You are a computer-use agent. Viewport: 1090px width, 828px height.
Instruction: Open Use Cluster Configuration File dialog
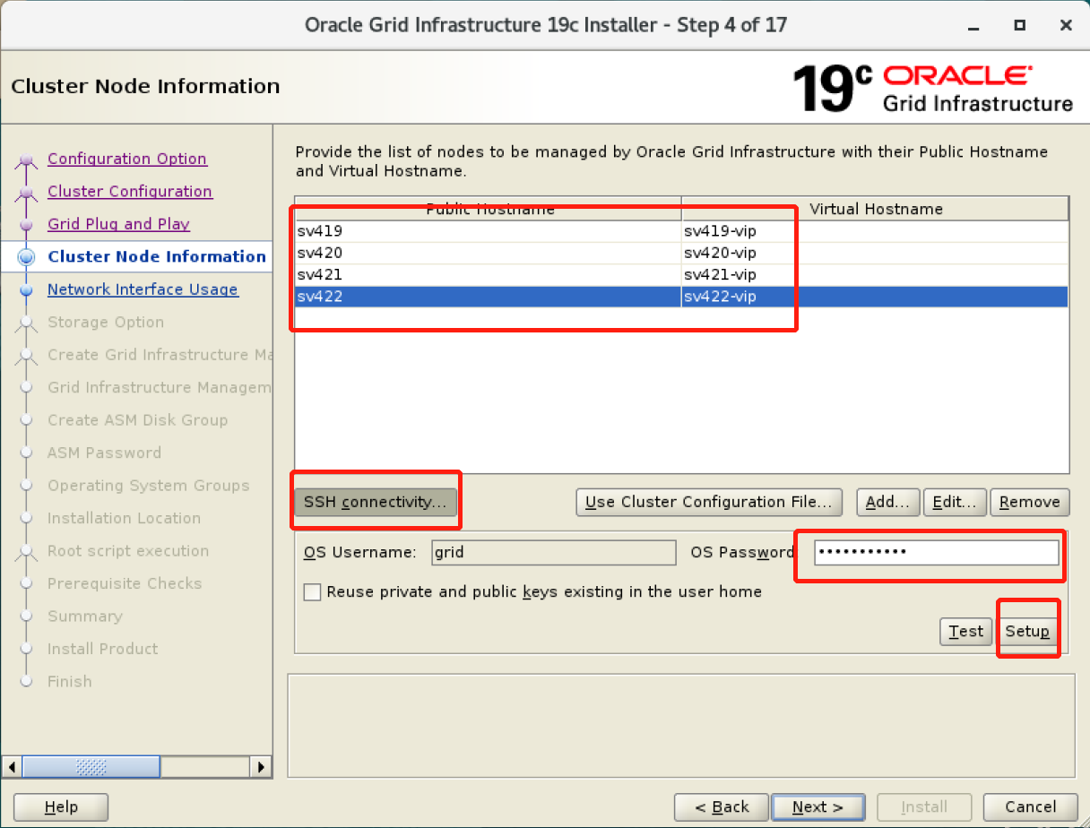pos(709,503)
